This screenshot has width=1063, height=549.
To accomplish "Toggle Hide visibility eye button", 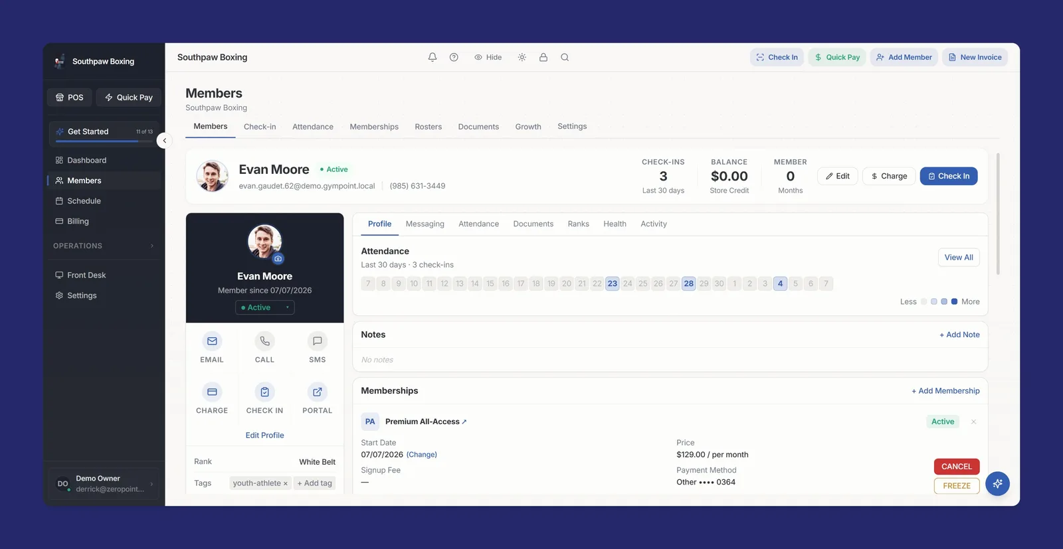I will pos(488,57).
